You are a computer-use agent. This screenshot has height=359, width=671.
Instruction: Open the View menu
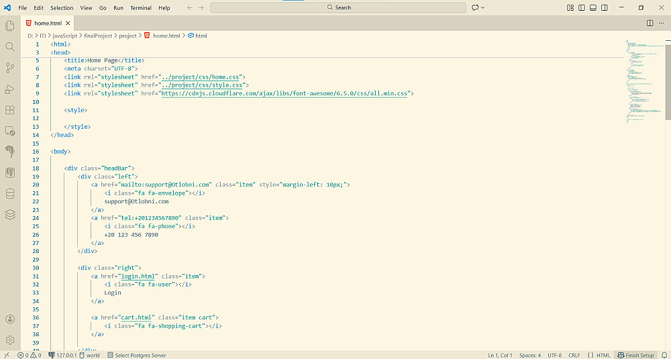[x=86, y=7]
